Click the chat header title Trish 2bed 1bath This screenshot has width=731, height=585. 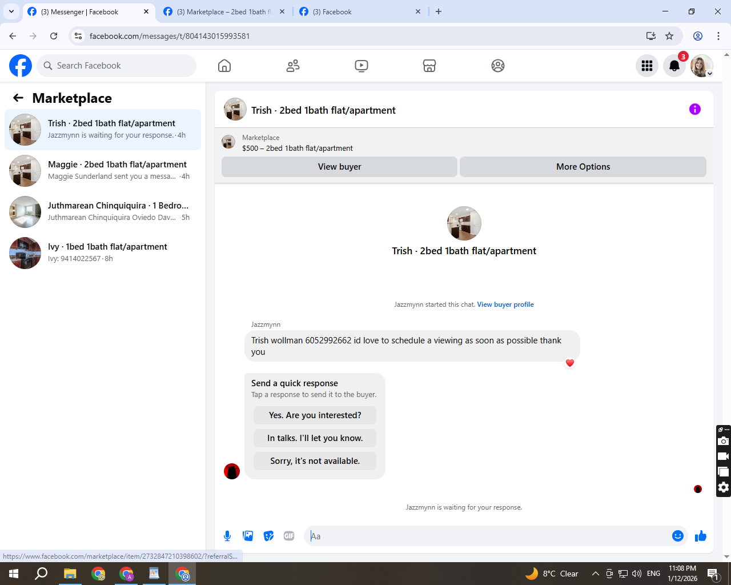click(323, 110)
